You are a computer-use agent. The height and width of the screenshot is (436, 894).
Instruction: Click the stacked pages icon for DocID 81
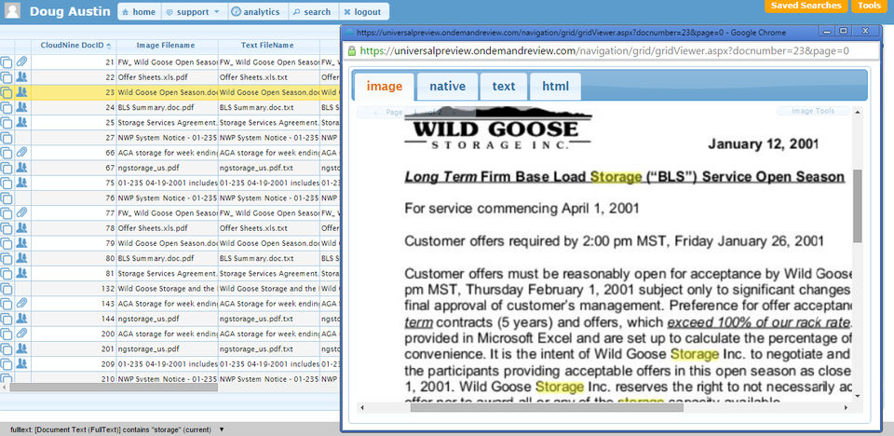pyautogui.click(x=7, y=273)
